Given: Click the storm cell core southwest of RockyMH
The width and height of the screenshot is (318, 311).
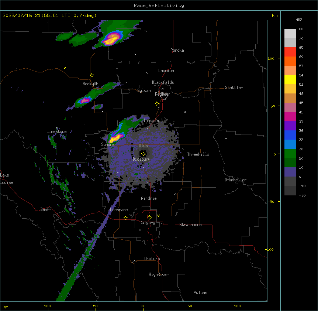Looking at the screenshot, I should pos(84,100).
